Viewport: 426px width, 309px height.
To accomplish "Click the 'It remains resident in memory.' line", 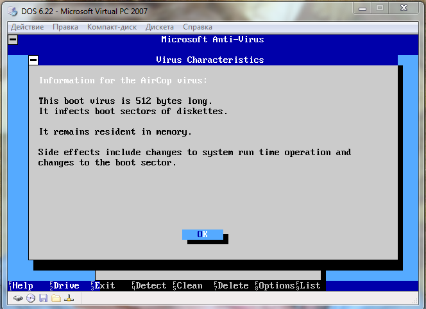I will [x=115, y=131].
